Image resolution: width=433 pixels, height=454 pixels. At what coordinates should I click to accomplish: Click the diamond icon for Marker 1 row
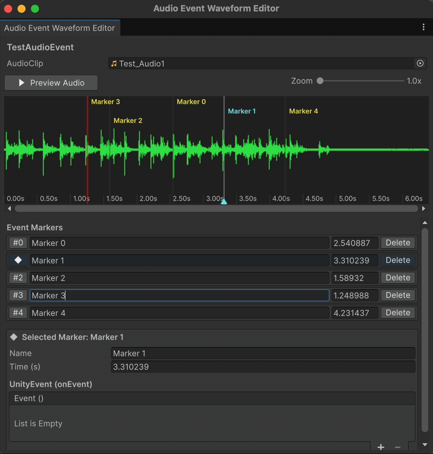[x=18, y=260]
